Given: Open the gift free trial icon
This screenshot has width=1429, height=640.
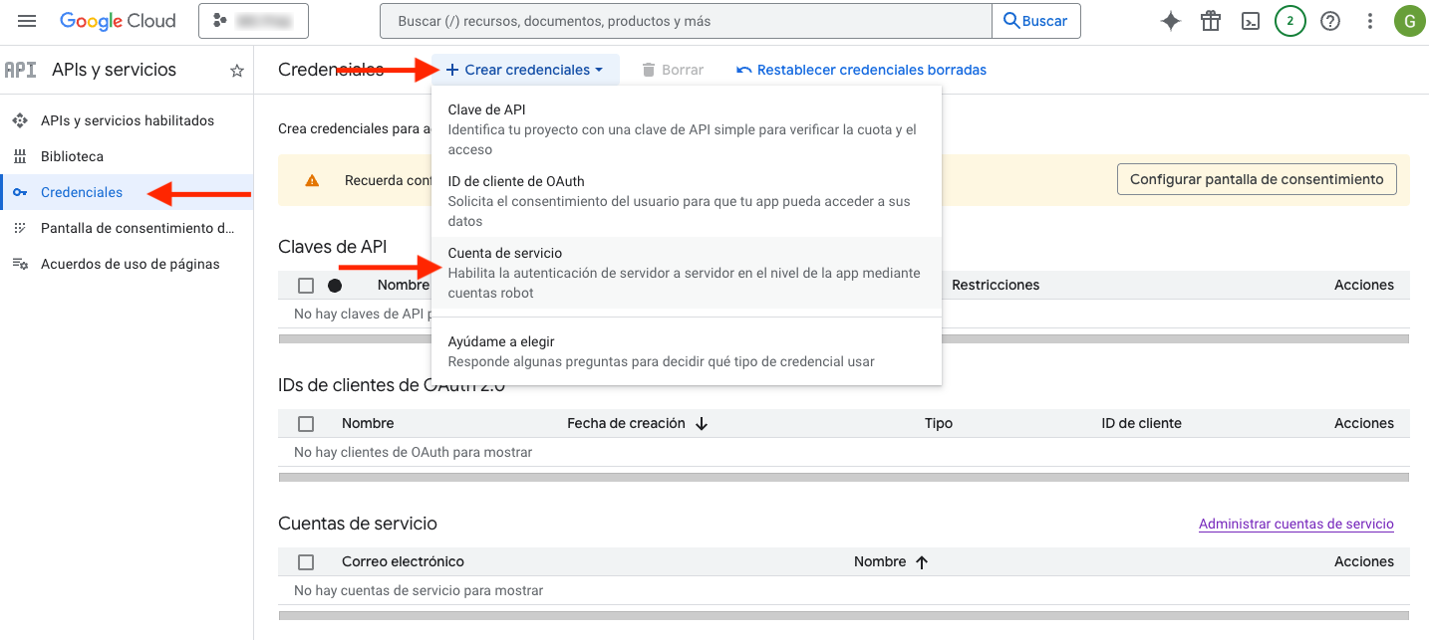Looking at the screenshot, I should point(1211,21).
